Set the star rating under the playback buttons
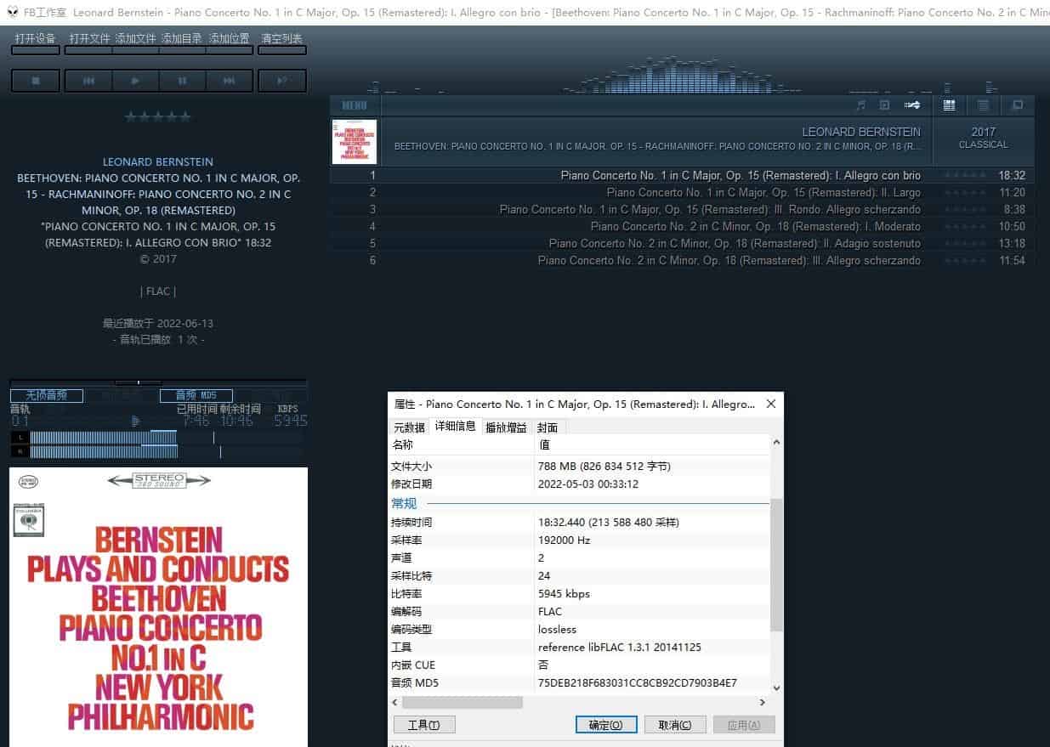This screenshot has width=1050, height=747. [x=158, y=117]
